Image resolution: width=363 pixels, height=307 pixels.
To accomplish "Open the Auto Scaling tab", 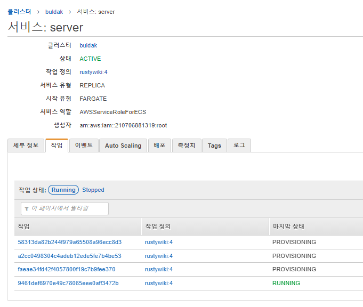I will [123, 146].
